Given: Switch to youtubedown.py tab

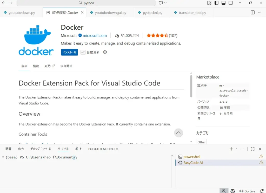Looking at the screenshot, I should 22,12.
